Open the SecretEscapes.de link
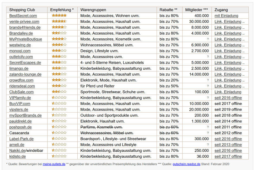Viewport: 254px width, 170px height. click(x=25, y=63)
